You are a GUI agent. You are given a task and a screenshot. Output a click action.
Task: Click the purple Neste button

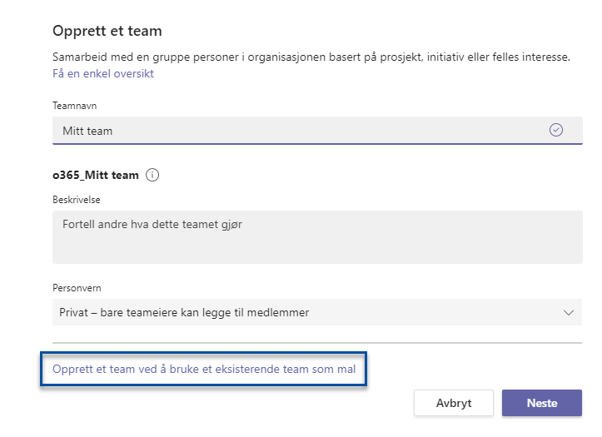coord(542,403)
